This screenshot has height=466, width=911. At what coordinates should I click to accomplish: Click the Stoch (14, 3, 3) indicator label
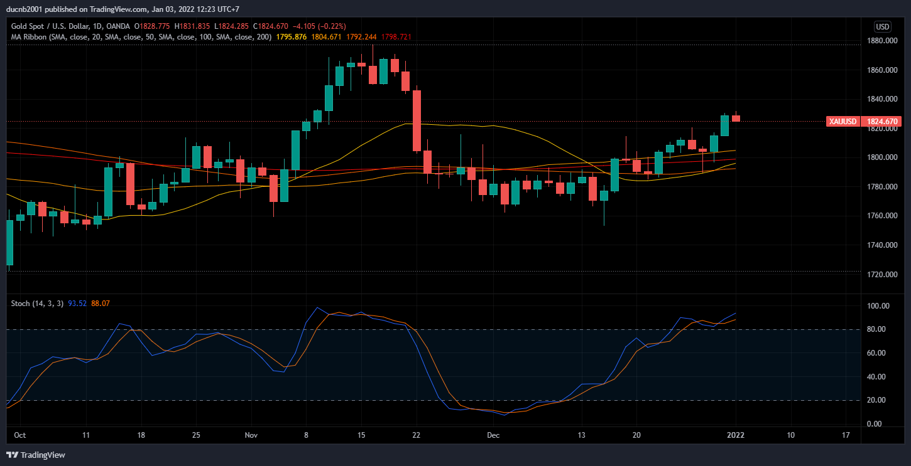37,304
